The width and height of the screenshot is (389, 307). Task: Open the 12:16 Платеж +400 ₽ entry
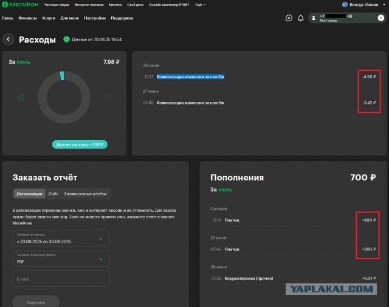[x=293, y=220]
